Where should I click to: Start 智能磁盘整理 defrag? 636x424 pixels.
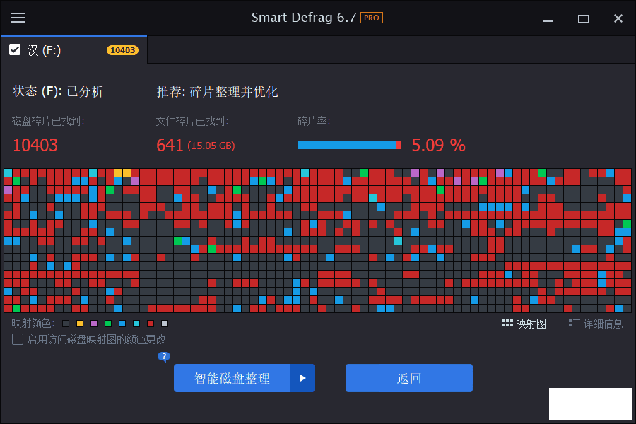pyautogui.click(x=232, y=378)
